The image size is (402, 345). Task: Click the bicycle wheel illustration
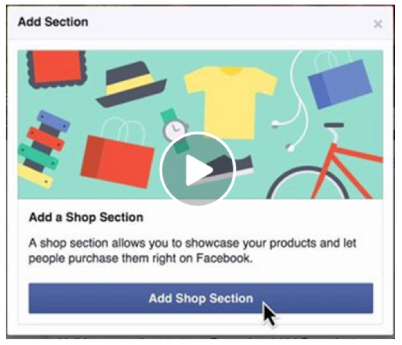click(x=308, y=183)
